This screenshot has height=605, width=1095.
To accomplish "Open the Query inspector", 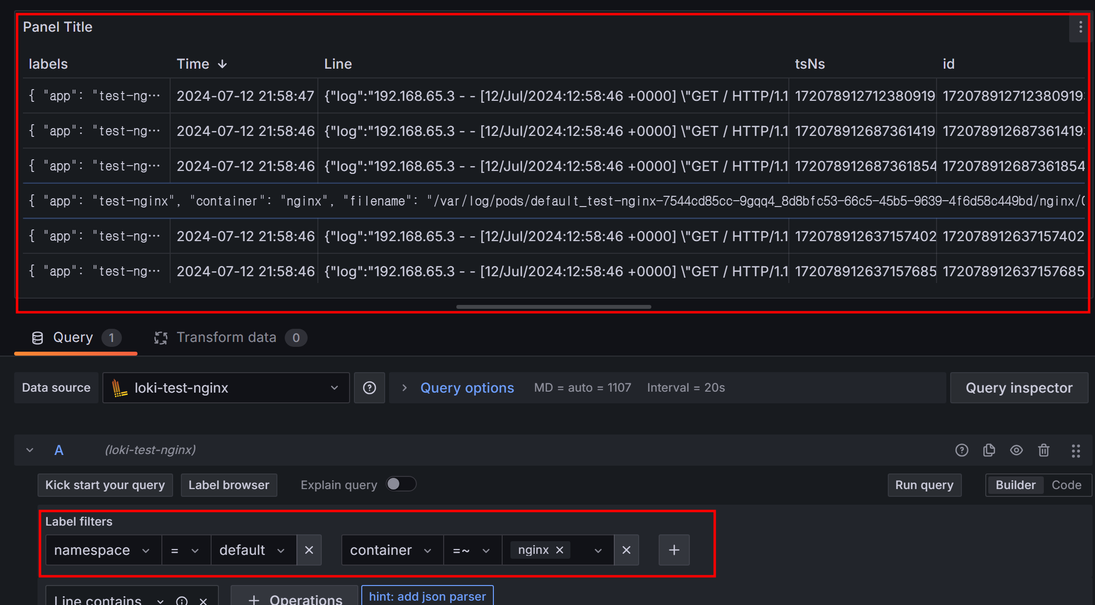I will point(1018,388).
